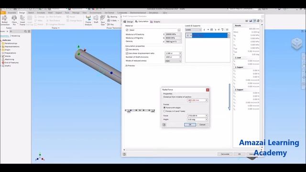Select Shaft:1 component in browser

6,66
